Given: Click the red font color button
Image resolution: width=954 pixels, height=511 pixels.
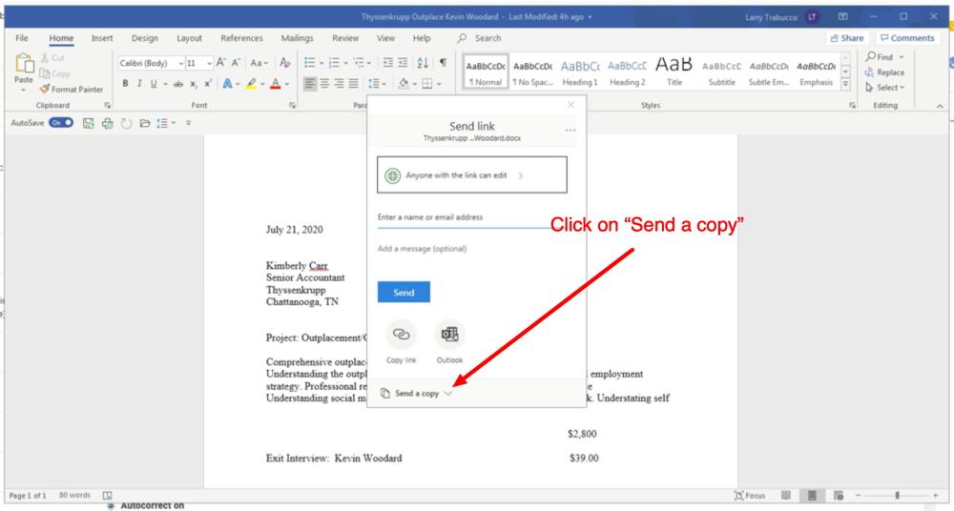Looking at the screenshot, I should [x=276, y=84].
